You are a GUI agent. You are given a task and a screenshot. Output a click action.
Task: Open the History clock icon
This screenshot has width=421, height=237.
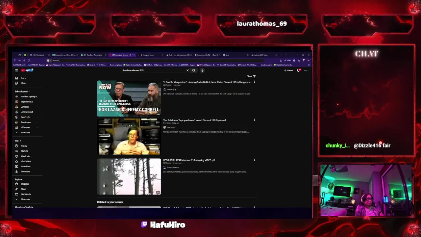(16, 146)
